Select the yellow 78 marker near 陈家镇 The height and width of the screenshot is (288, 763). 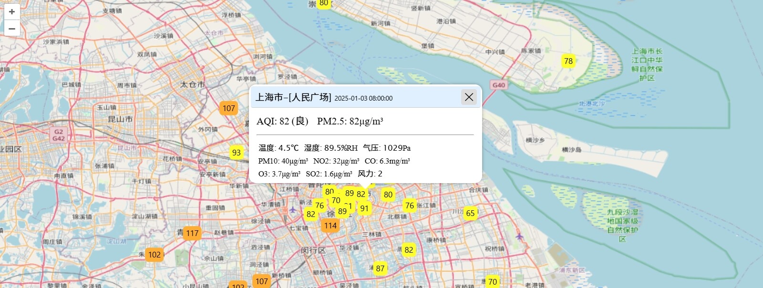pos(568,61)
